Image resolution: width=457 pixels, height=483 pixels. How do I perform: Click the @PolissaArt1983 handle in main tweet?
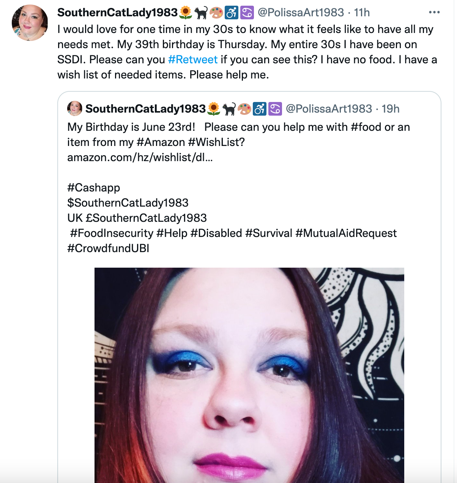point(301,13)
